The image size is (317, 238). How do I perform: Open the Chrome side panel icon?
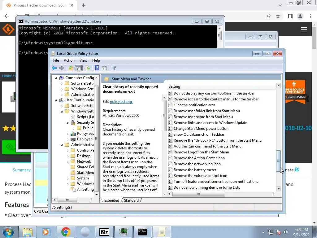pos(290,16)
